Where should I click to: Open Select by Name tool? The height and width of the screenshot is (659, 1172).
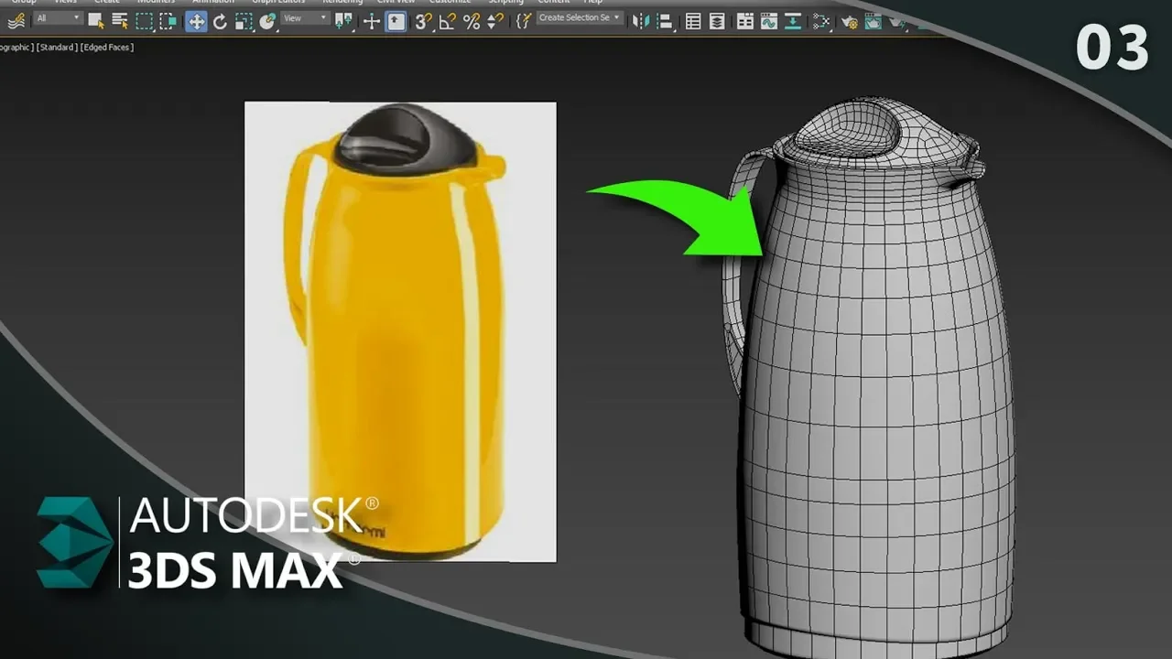[120, 21]
